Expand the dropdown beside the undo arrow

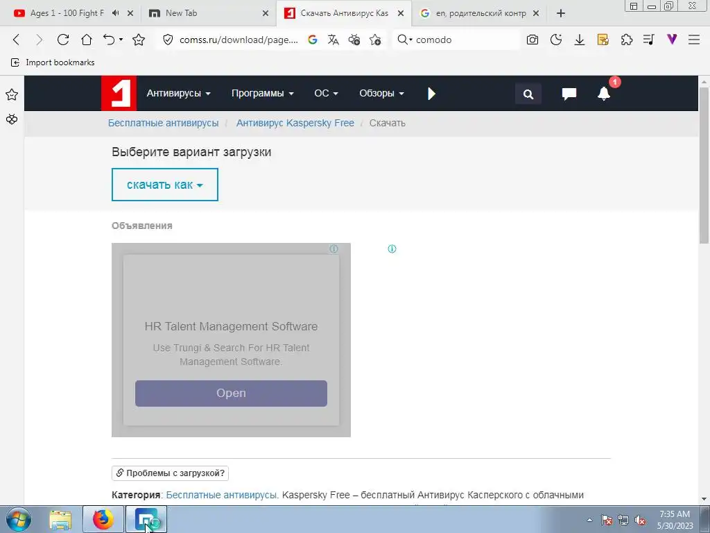coord(121,40)
